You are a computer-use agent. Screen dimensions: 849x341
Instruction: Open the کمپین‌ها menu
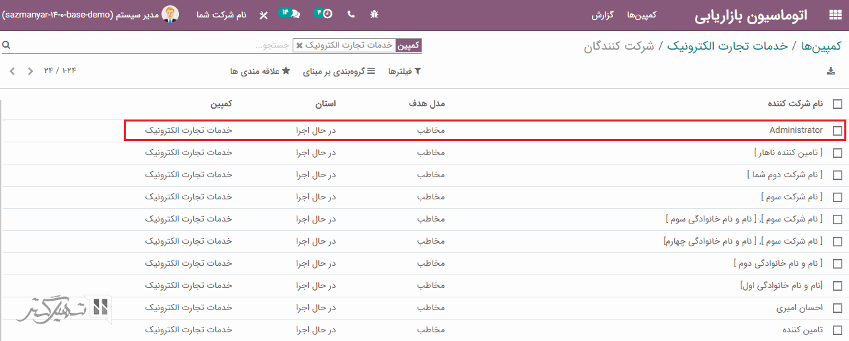click(x=641, y=15)
